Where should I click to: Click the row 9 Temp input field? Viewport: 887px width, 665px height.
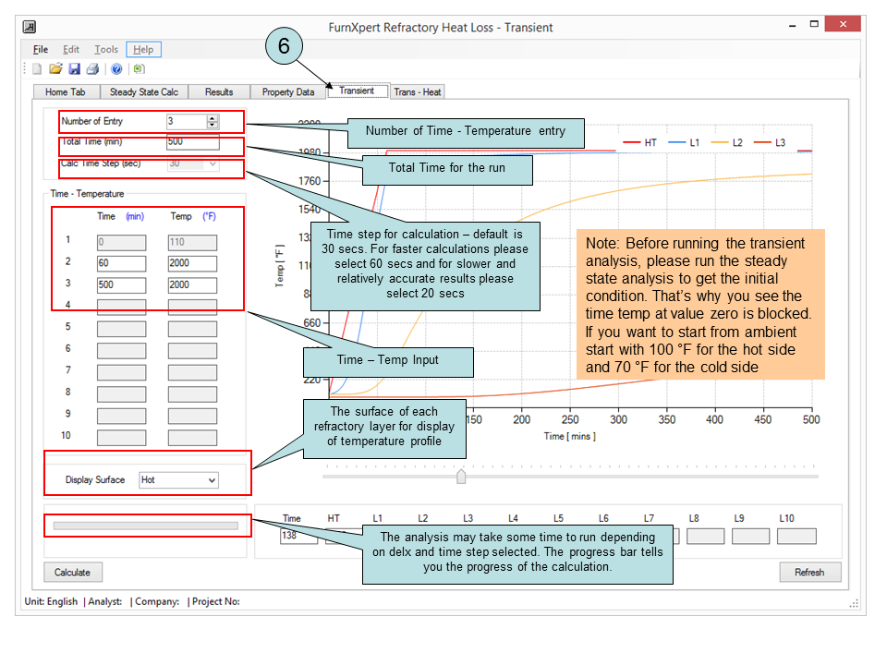point(192,417)
